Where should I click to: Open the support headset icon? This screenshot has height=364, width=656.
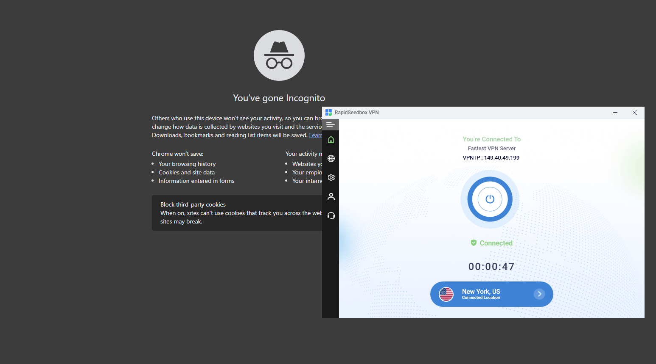[x=331, y=216]
